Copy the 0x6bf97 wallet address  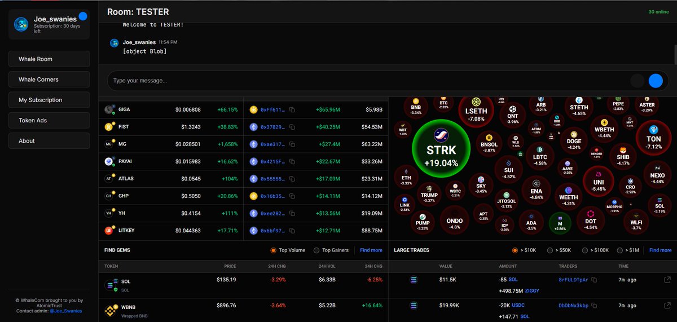click(x=292, y=231)
